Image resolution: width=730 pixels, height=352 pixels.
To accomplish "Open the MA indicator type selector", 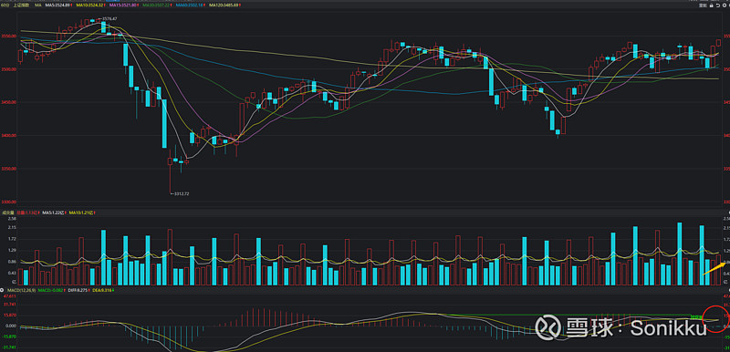I will [37, 5].
